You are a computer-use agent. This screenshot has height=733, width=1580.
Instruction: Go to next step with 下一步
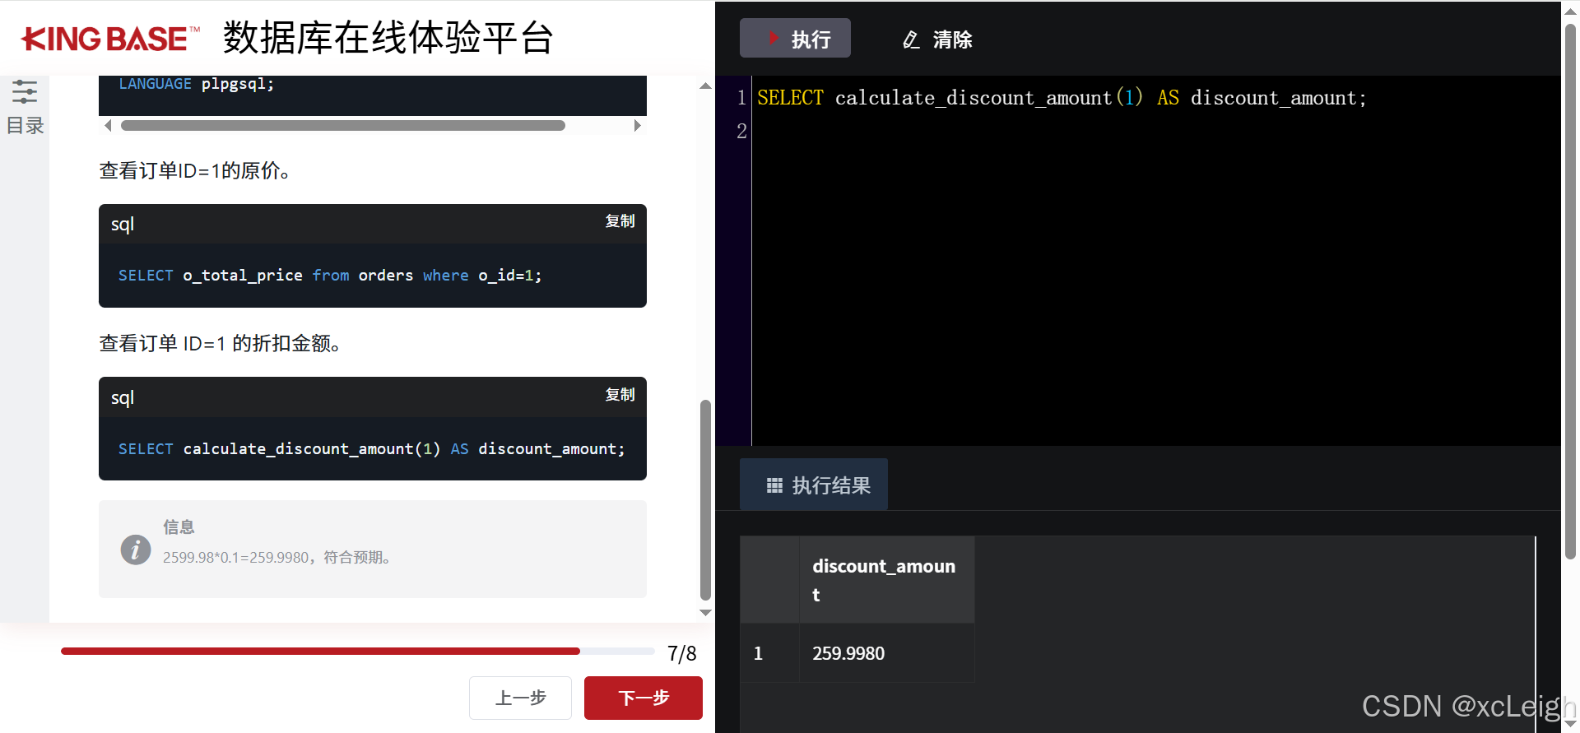pos(644,698)
